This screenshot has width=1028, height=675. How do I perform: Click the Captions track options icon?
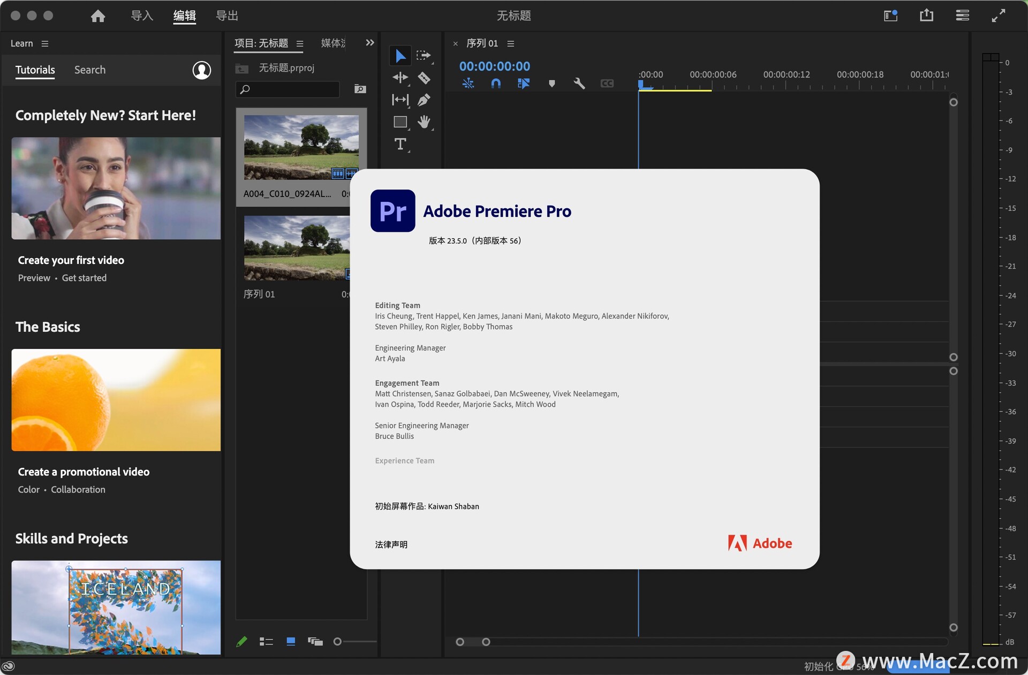click(x=607, y=84)
